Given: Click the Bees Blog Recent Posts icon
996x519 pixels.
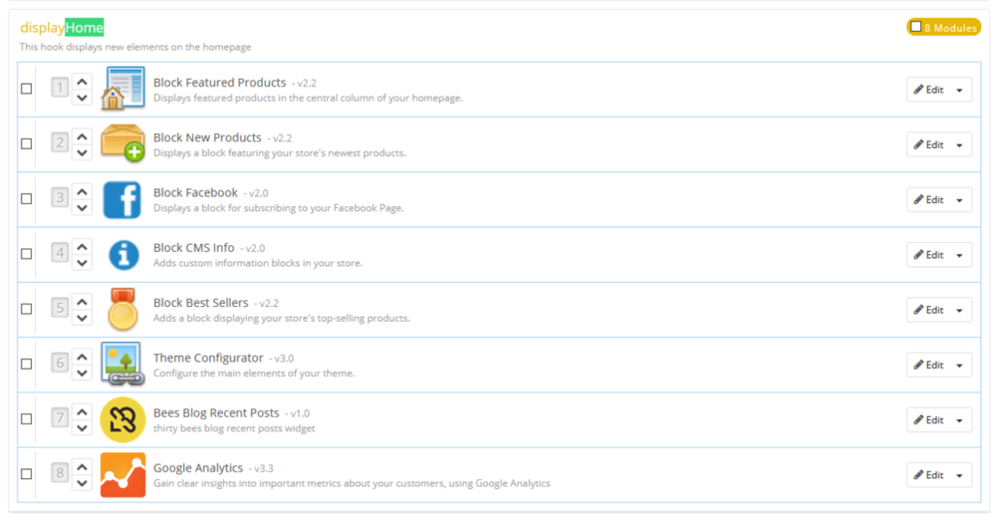Looking at the screenshot, I should click(124, 419).
